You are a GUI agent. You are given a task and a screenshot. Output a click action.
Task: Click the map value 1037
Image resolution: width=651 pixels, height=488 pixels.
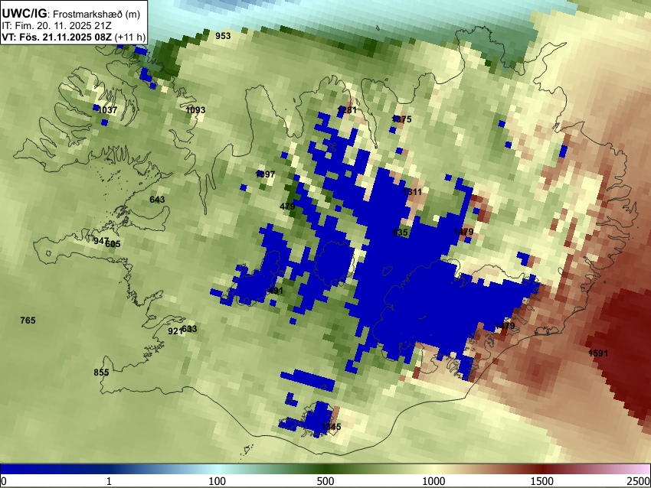click(107, 110)
